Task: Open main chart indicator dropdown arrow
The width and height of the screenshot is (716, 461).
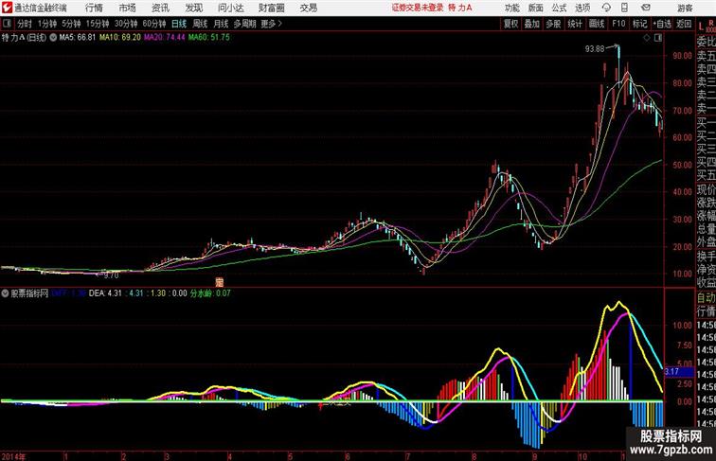Action: pos(53,38)
